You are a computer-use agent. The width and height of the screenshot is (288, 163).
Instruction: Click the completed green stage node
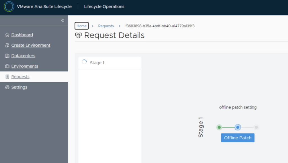(219, 127)
